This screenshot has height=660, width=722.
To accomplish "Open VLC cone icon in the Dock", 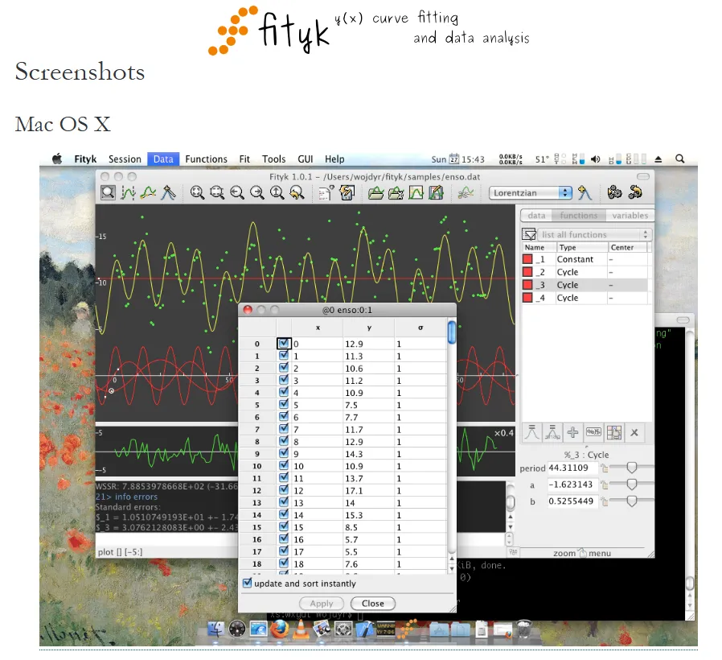I will pyautogui.click(x=302, y=629).
